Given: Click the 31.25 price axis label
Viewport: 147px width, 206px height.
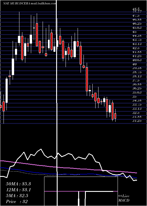Looking at the screenshot, I should tap(137, 121).
